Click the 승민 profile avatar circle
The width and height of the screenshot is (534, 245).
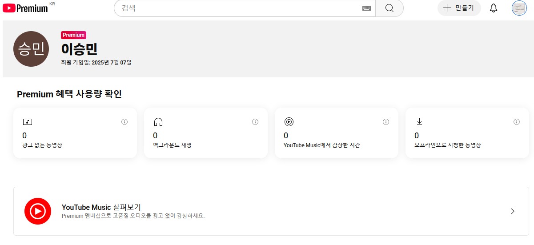pos(31,49)
